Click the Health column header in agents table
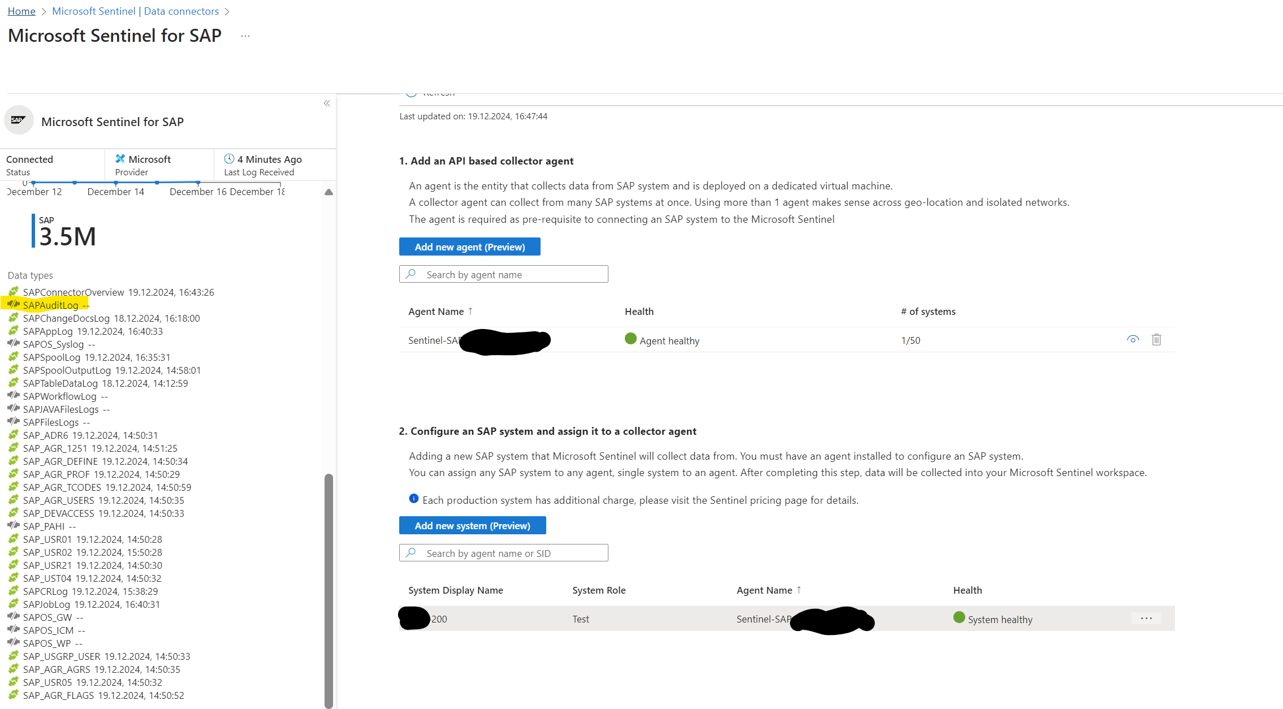The height and width of the screenshot is (709, 1283). point(639,311)
